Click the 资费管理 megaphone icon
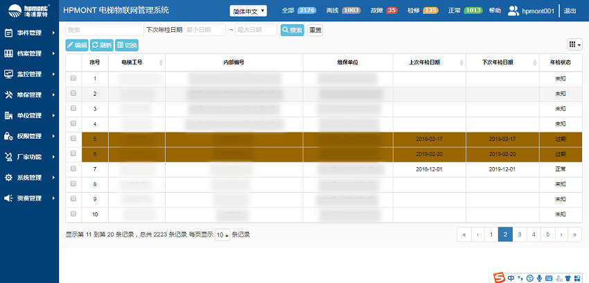Screen dimensions: 589x283 coord(9,198)
